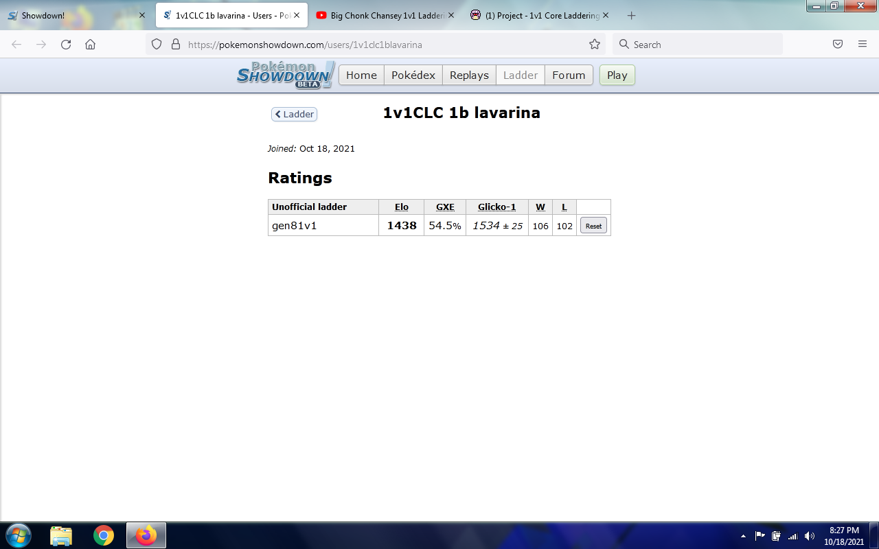Viewport: 879px width, 549px height.
Task: Click the gen81v1 ladder name cell
Action: pyautogui.click(x=323, y=225)
